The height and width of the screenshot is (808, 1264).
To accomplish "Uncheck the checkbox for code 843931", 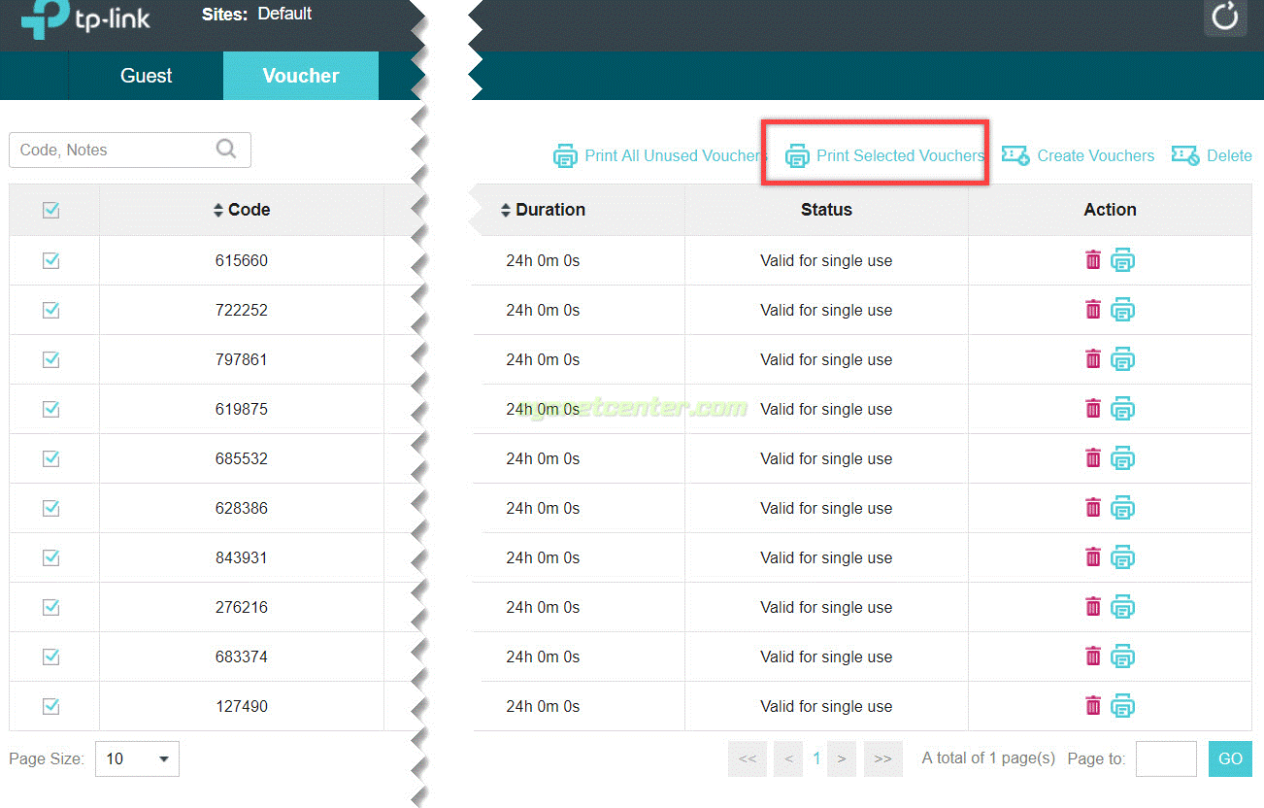I will 51,557.
